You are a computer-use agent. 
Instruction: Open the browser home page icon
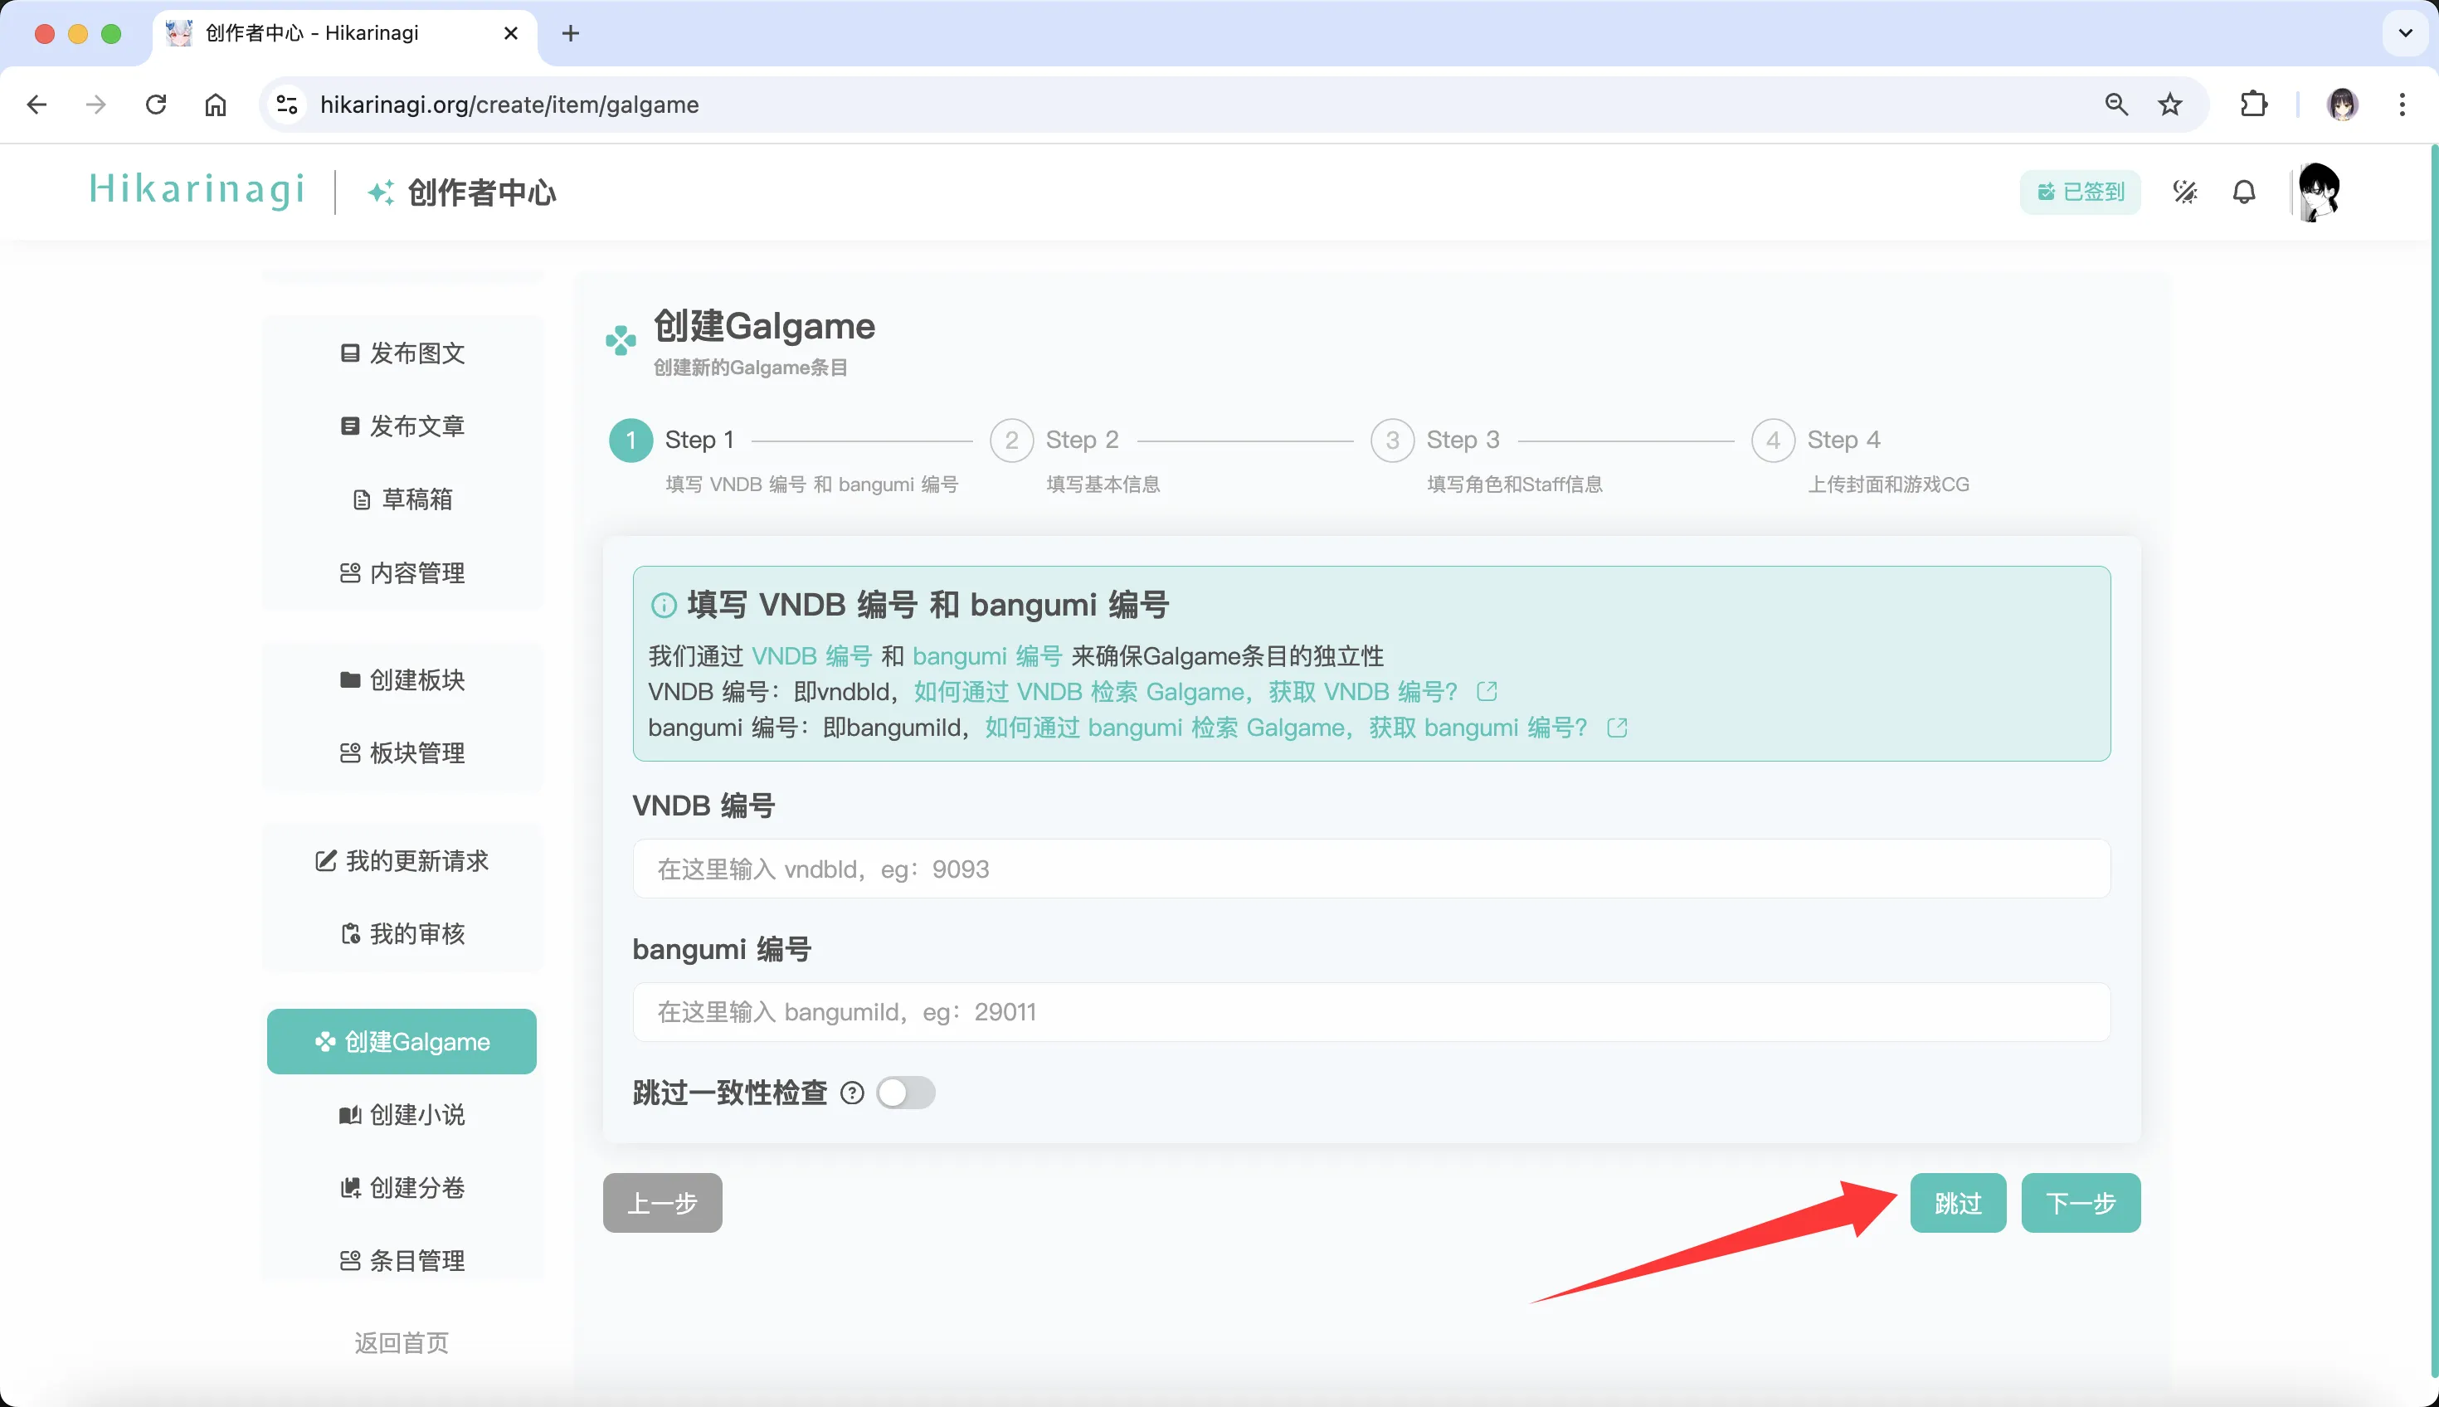[216, 105]
